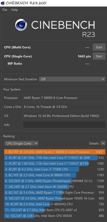The image size is (107, 222).
Task: Click the MP Ratio label
Action: [15, 64]
